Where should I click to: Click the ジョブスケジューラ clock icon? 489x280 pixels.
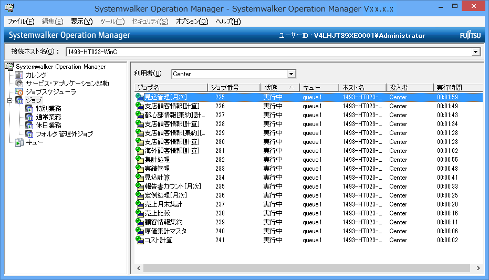(19, 92)
